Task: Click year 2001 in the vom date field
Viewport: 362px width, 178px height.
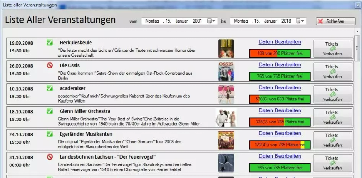Action: point(197,21)
